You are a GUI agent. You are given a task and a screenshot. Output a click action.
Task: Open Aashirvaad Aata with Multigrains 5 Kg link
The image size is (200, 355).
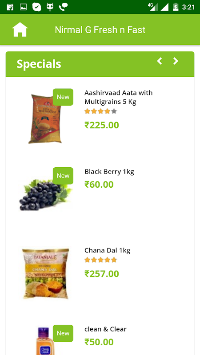tap(118, 97)
